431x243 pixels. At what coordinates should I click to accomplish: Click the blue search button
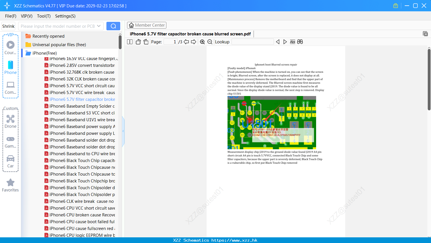pyautogui.click(x=113, y=26)
